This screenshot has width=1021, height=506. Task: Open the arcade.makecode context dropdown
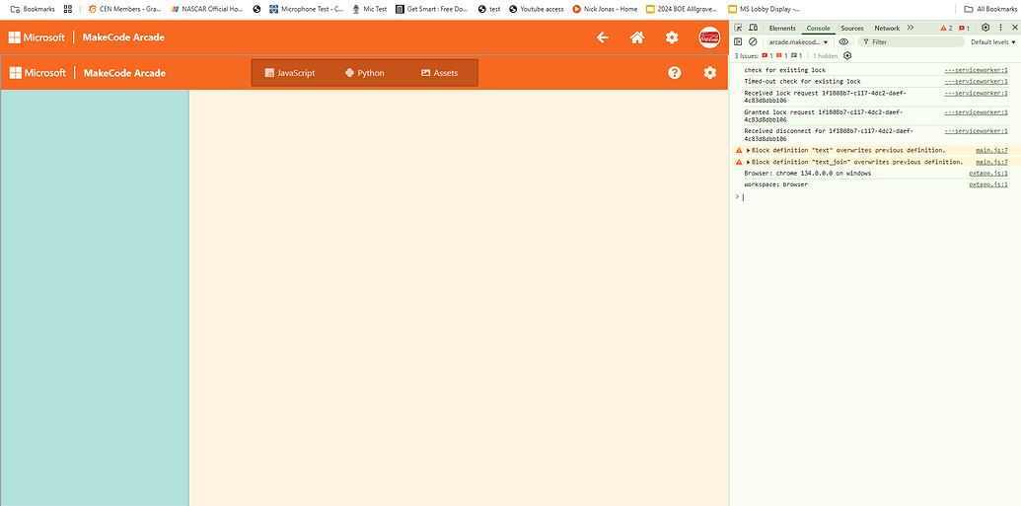(797, 41)
